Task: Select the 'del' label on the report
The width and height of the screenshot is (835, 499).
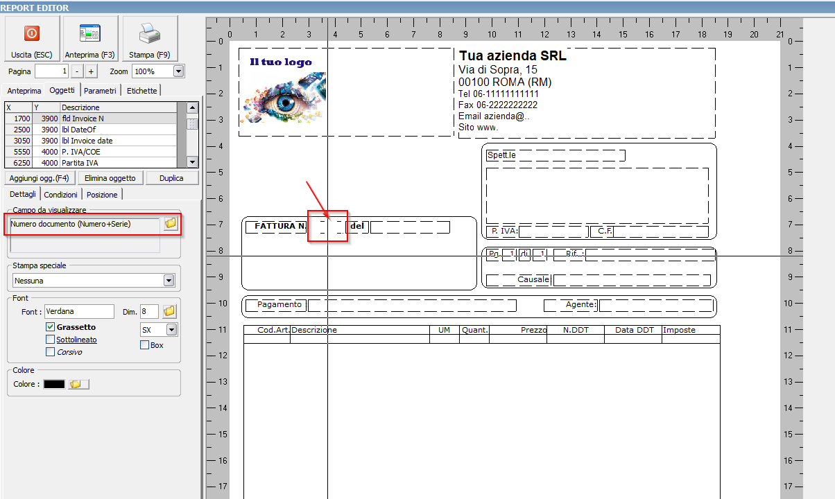Action: click(x=357, y=226)
